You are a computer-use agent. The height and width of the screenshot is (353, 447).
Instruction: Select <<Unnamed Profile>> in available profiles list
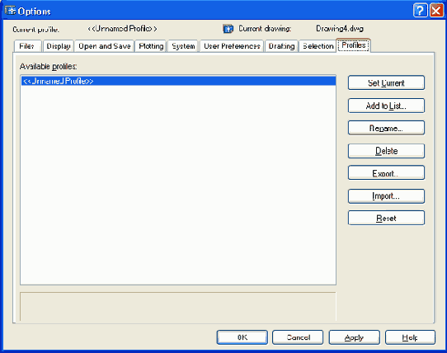click(178, 81)
